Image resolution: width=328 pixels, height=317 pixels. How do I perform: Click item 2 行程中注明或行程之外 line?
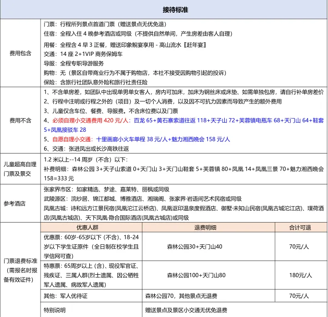pos(162,101)
